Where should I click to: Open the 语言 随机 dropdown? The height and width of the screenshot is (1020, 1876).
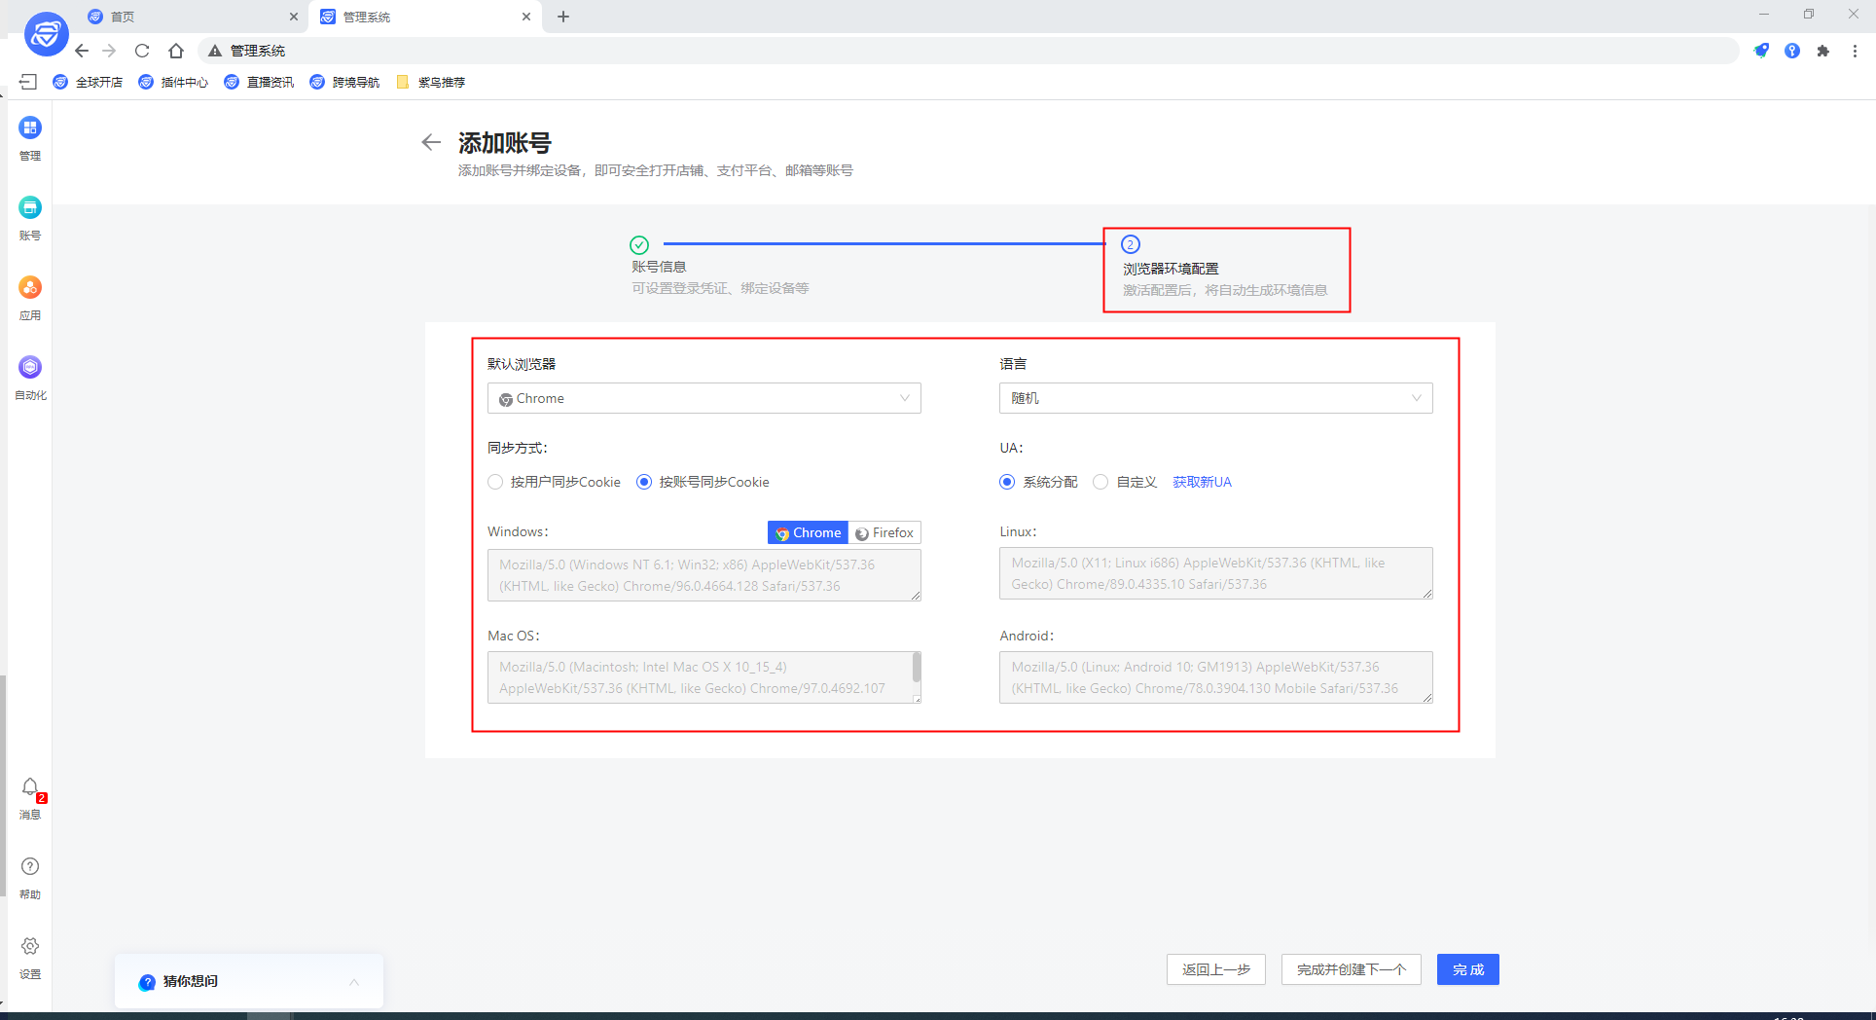click(x=1215, y=398)
